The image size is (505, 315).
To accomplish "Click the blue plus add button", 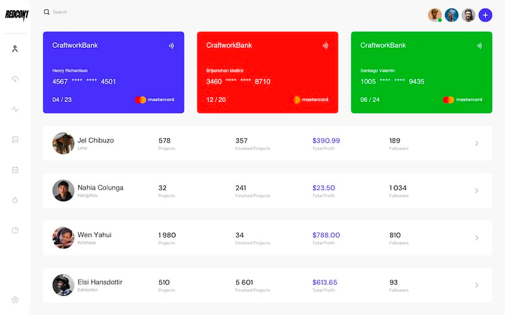I will point(485,14).
